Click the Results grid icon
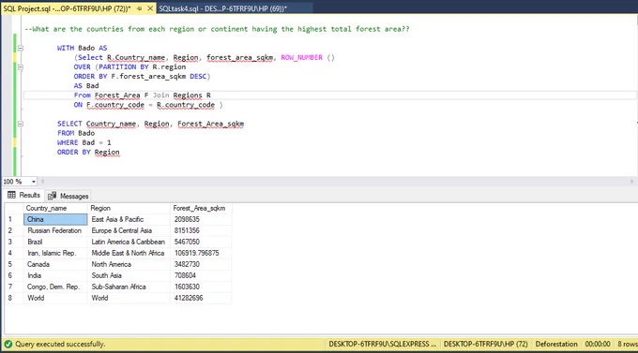Screen dimensions: 638x353 click(x=11, y=196)
